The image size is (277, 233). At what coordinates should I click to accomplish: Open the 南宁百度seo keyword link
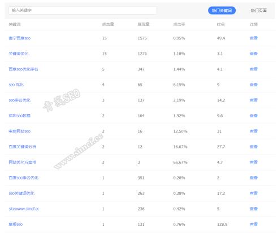point(20,38)
